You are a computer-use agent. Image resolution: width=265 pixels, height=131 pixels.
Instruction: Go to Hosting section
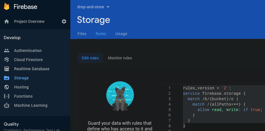coord(21,87)
